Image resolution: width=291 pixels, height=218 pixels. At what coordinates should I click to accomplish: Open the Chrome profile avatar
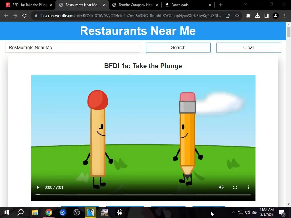[276, 16]
